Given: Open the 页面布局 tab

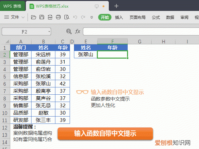Looking at the screenshot, I should [137, 17].
